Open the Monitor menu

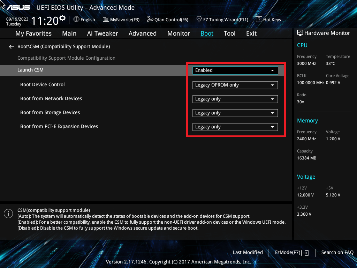pos(178,33)
